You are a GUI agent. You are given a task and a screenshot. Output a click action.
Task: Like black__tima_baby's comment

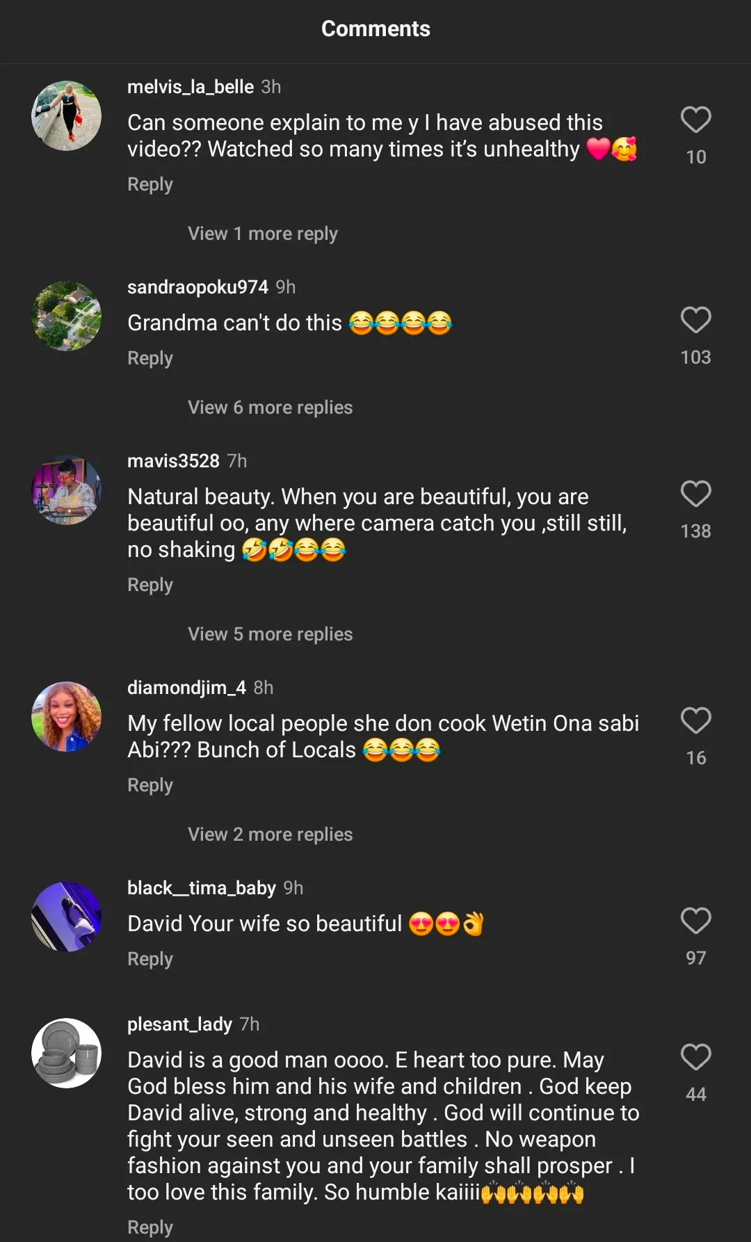[x=695, y=921]
